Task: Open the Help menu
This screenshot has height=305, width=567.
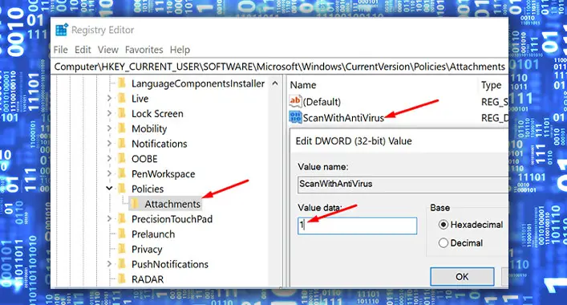Action: [x=180, y=50]
